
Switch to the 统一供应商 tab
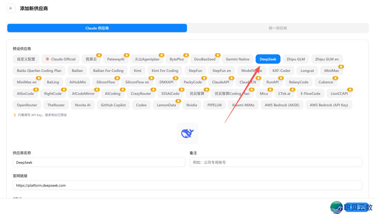point(278,28)
